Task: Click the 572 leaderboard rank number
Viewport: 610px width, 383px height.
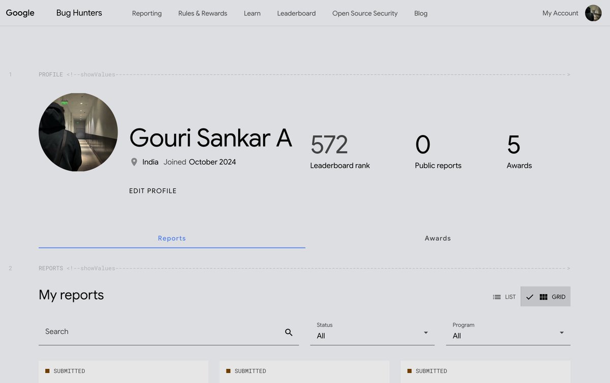Action: click(329, 145)
